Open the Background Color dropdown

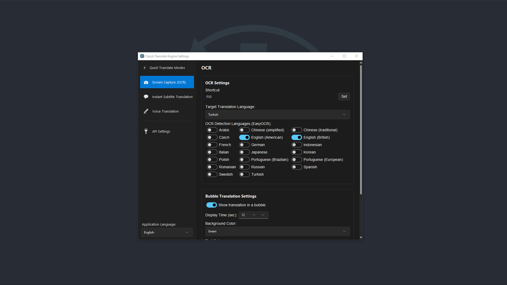(x=277, y=231)
